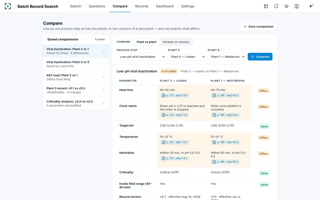Click the Same badge in Target pH row
320x200 pixels.
point(264,126)
